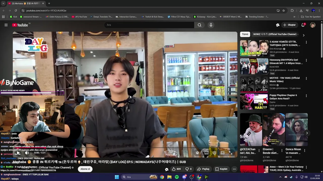This screenshot has width=323, height=181.
Task: Open a new browser tab
Action: tap(49, 3)
